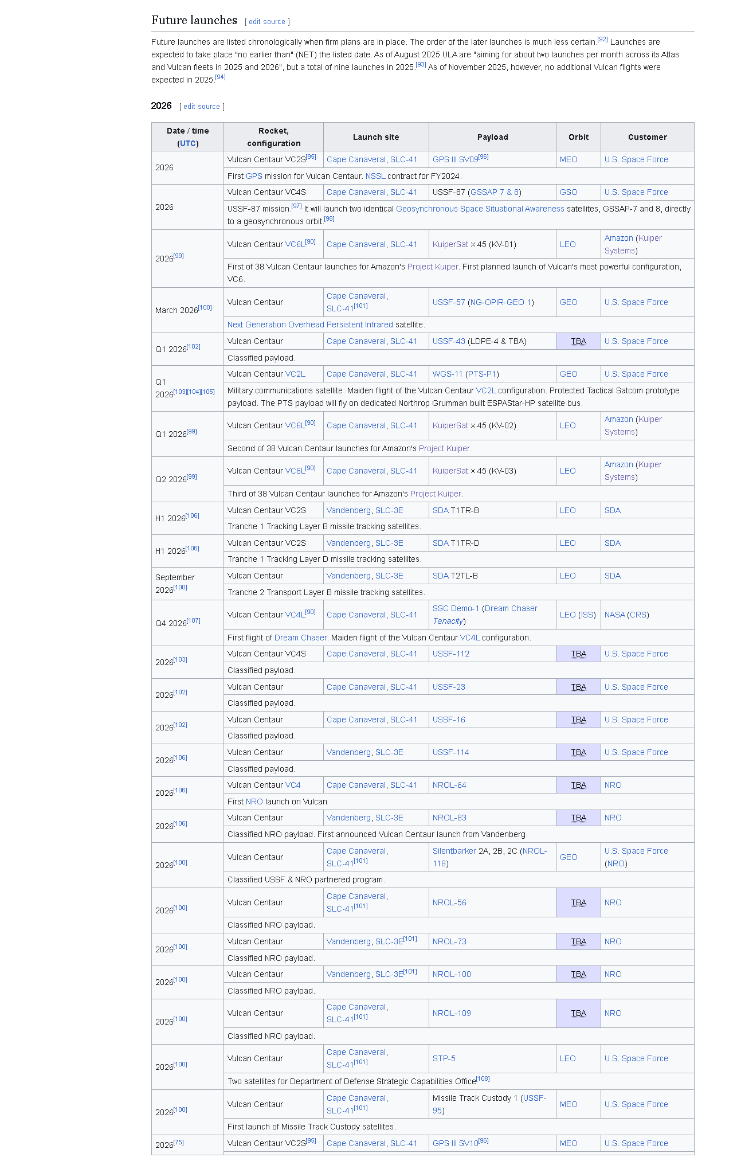
Task: Click the USSF-43 payload link
Action: 449,341
